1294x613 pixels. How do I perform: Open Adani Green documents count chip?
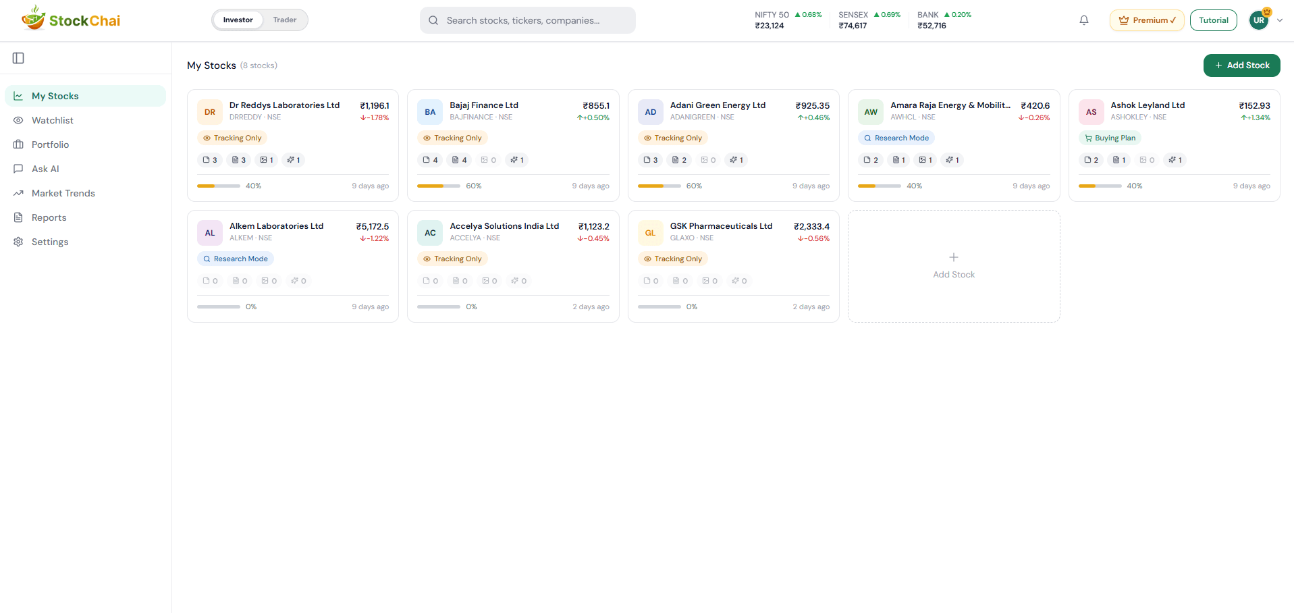pyautogui.click(x=680, y=160)
